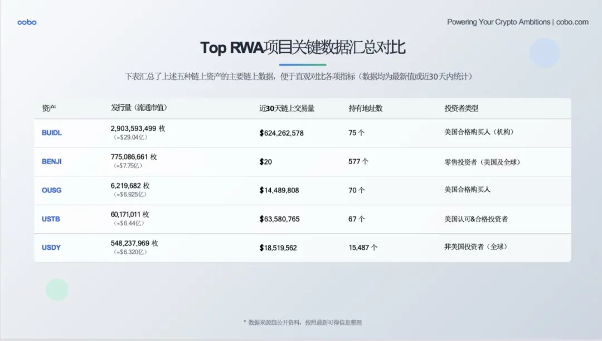The image size is (602, 341).
Task: Select the slide title Top RWA项目关键数据汇总对比
Action: click(304, 48)
